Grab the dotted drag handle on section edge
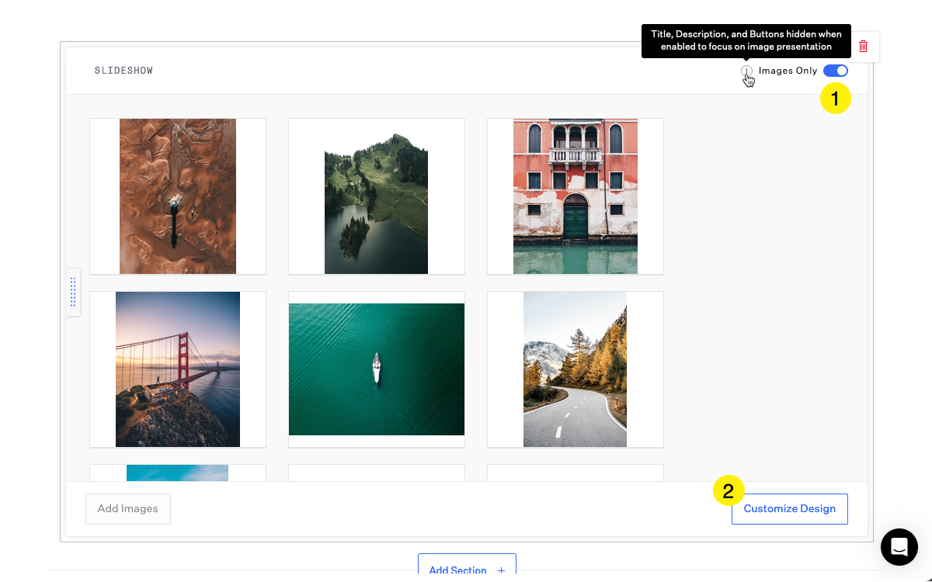This screenshot has width=932, height=582. coord(73,292)
